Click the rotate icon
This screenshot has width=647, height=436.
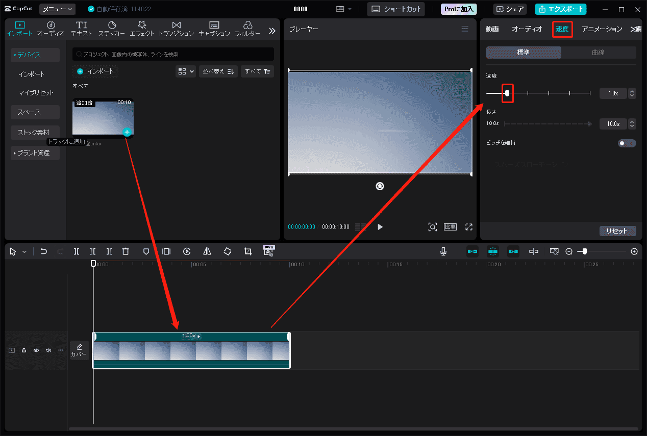228,251
